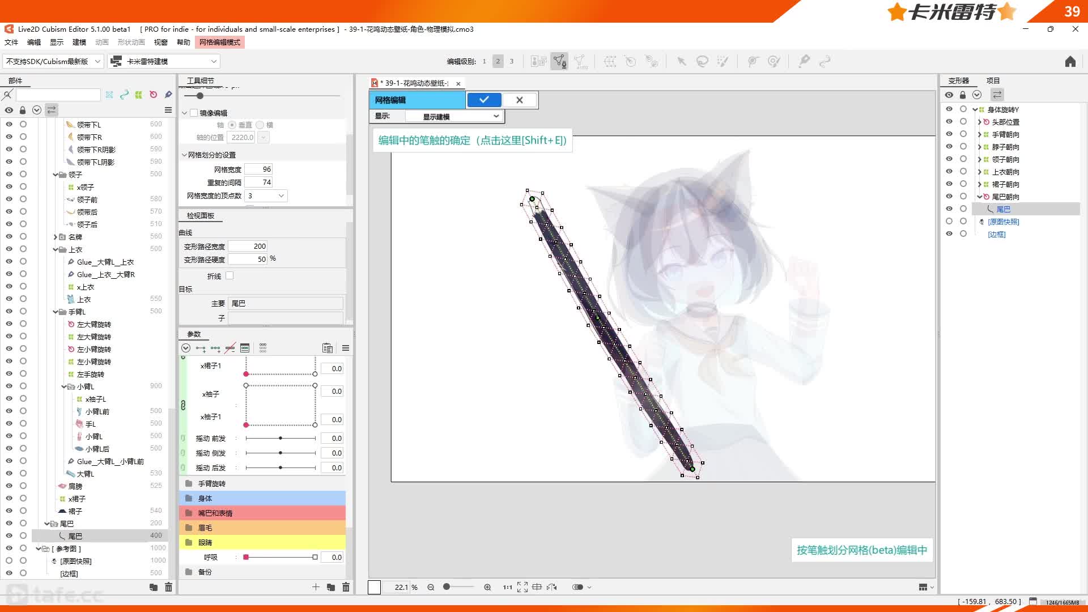
Task: Click the canvas zoom slider at bottom
Action: 458,587
